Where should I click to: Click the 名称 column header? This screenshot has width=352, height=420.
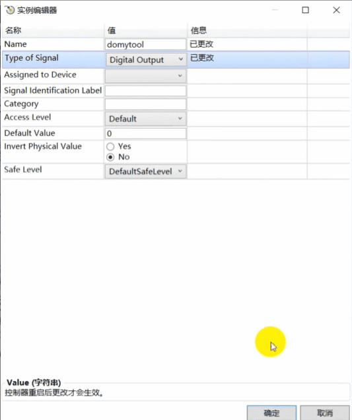[13, 30]
